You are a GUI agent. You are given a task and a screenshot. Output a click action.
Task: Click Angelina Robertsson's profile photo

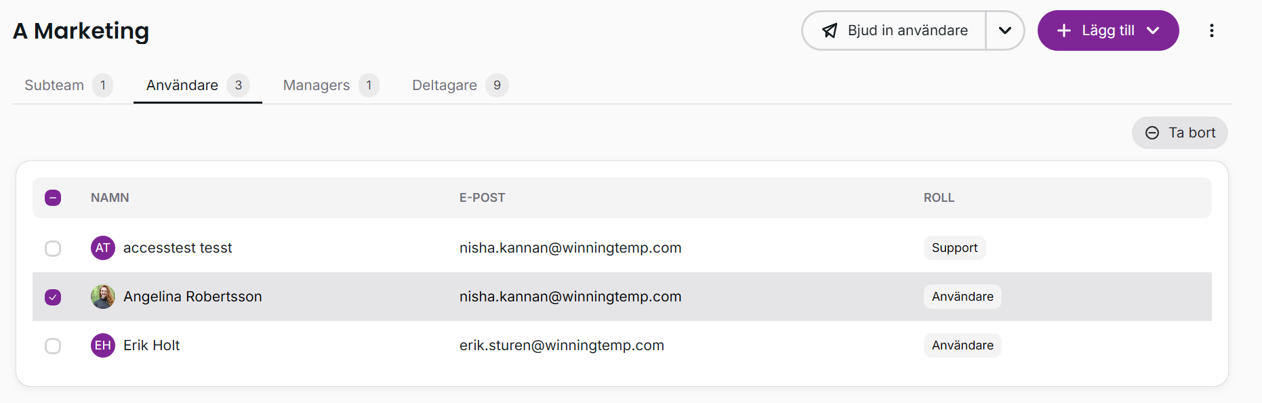102,297
